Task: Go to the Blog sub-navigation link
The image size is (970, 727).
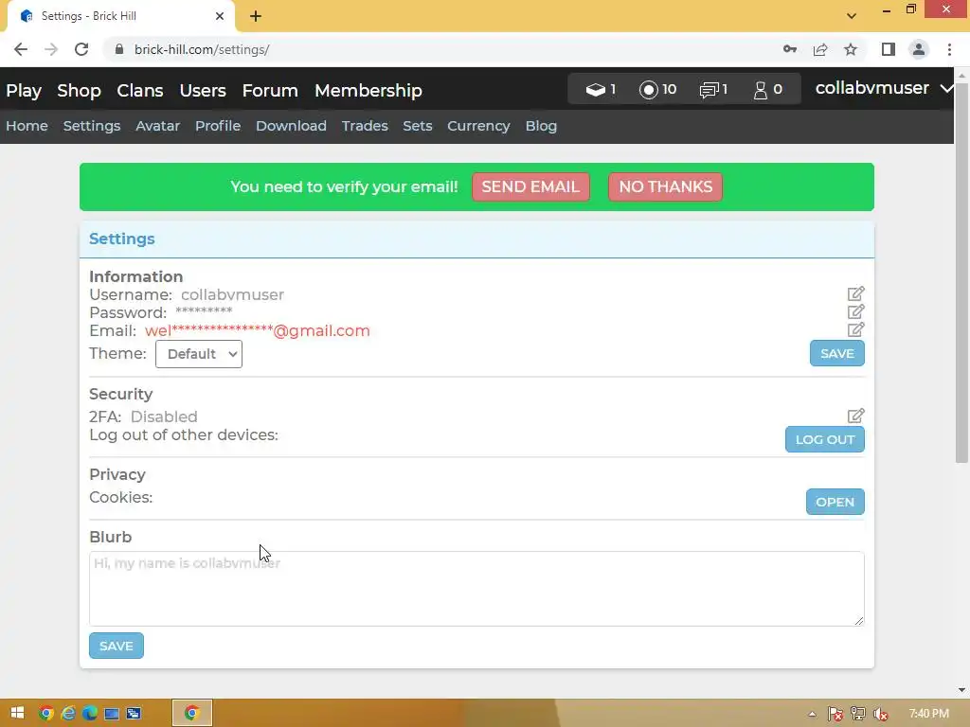Action: 541,126
